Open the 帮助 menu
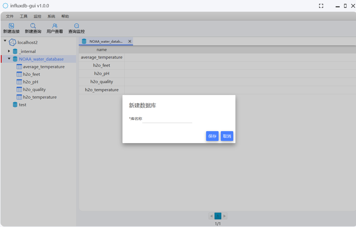This screenshot has height=227, width=356. point(65,16)
